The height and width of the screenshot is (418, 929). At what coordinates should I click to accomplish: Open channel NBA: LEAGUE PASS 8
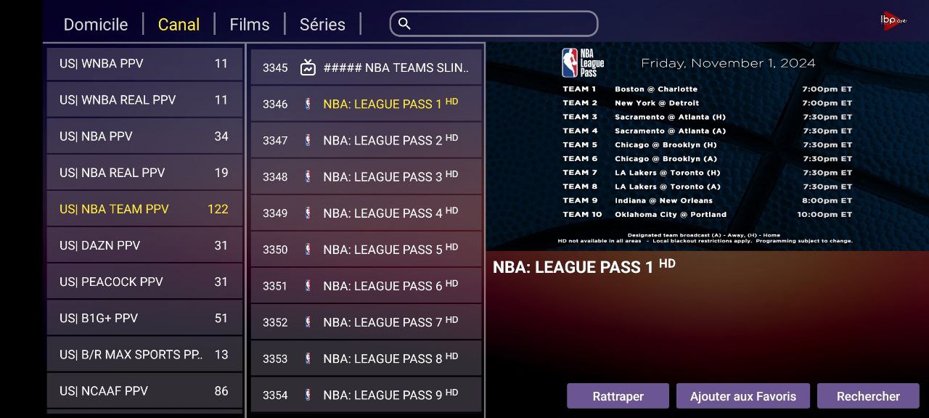tap(367, 358)
